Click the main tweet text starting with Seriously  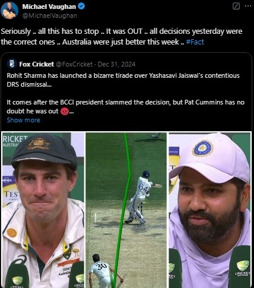point(122,37)
